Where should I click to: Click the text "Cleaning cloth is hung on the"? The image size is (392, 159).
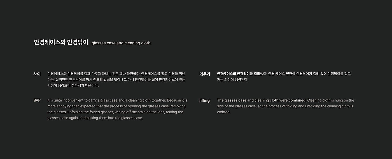point(331,100)
